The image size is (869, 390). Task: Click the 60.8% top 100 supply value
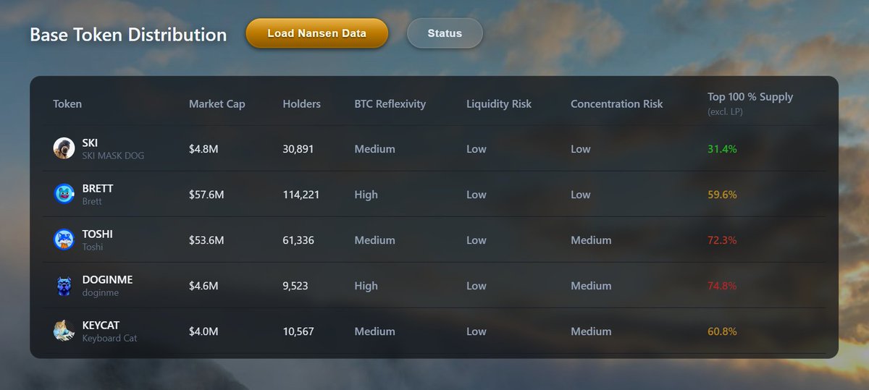click(x=722, y=331)
